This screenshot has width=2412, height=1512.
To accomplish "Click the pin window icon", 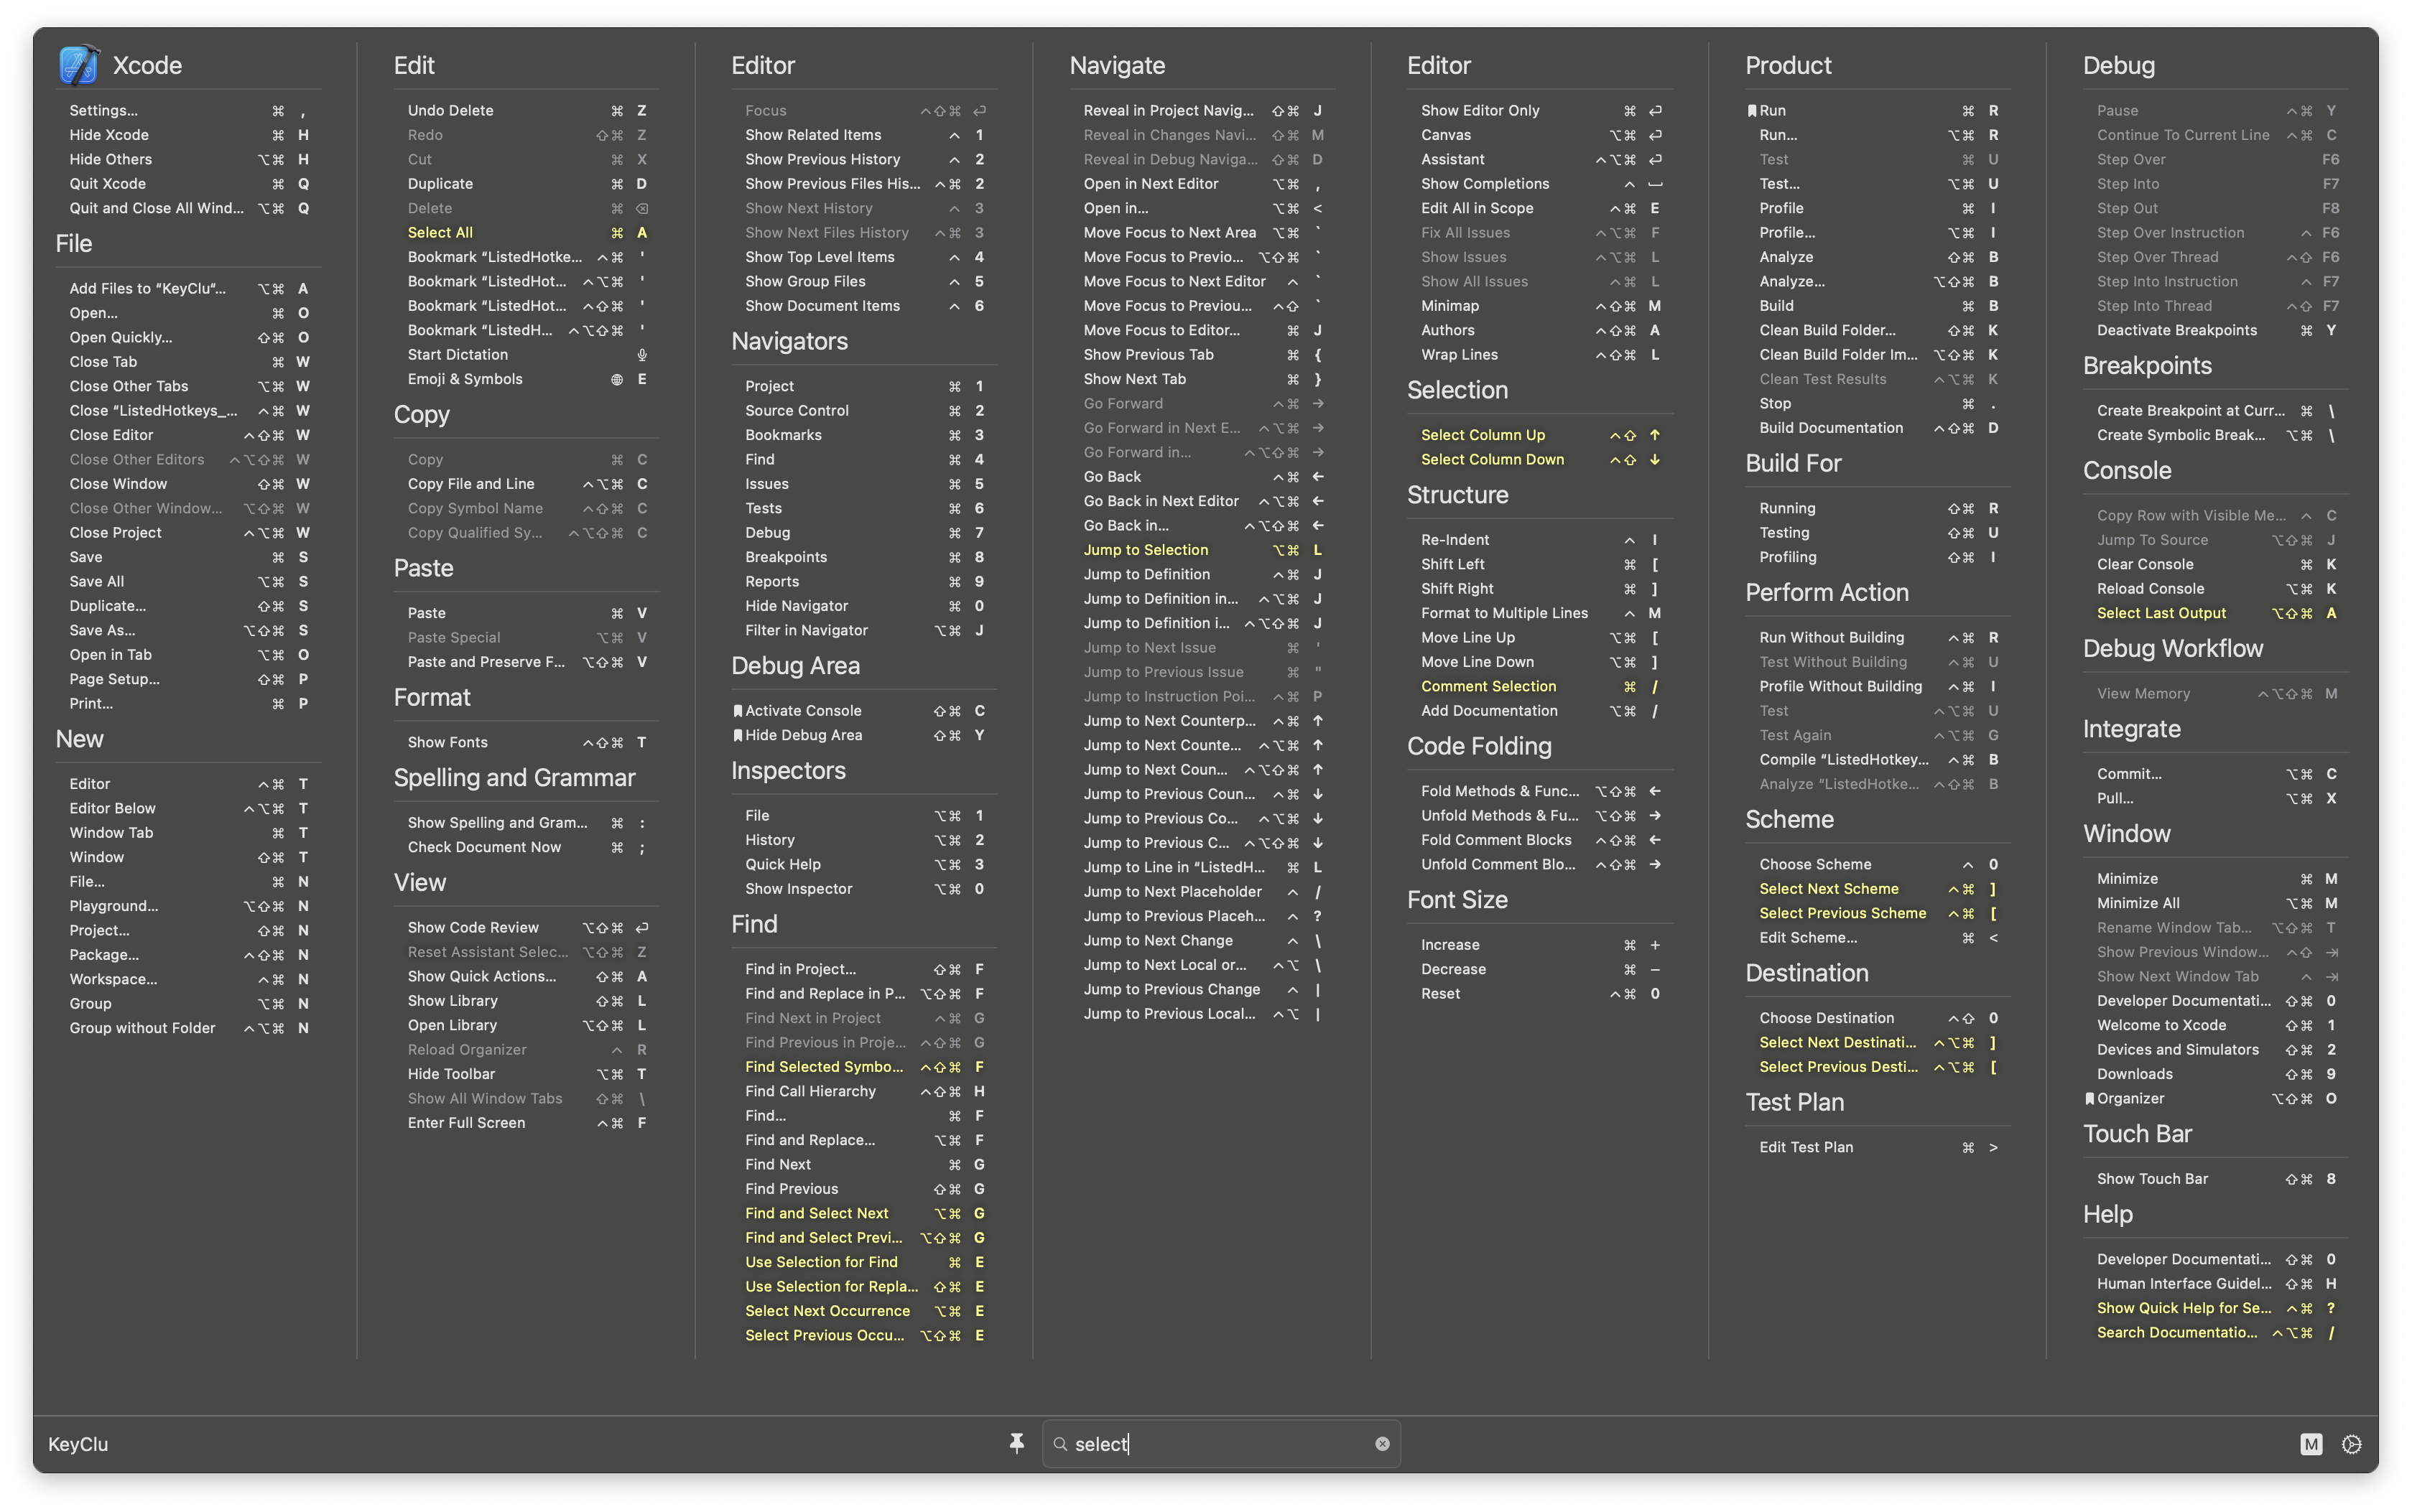I will (1016, 1443).
